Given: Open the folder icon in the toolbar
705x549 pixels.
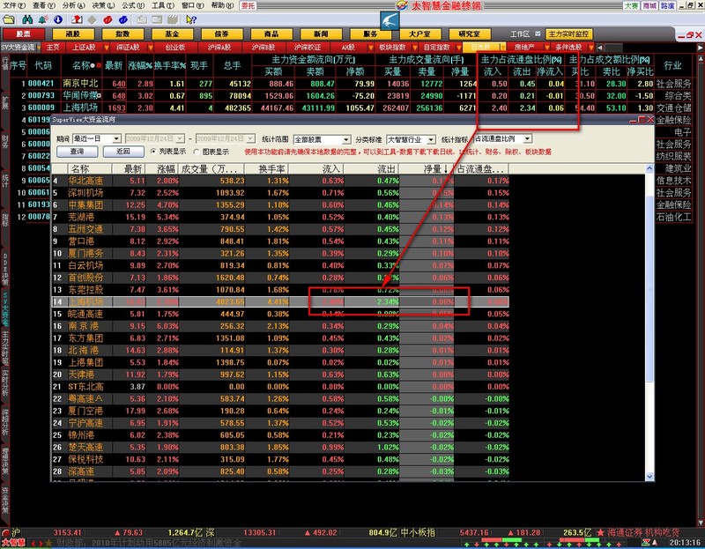Looking at the screenshot, I should coord(9,19).
